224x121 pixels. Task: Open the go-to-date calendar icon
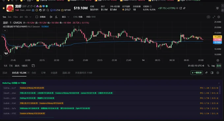(x=33, y=66)
